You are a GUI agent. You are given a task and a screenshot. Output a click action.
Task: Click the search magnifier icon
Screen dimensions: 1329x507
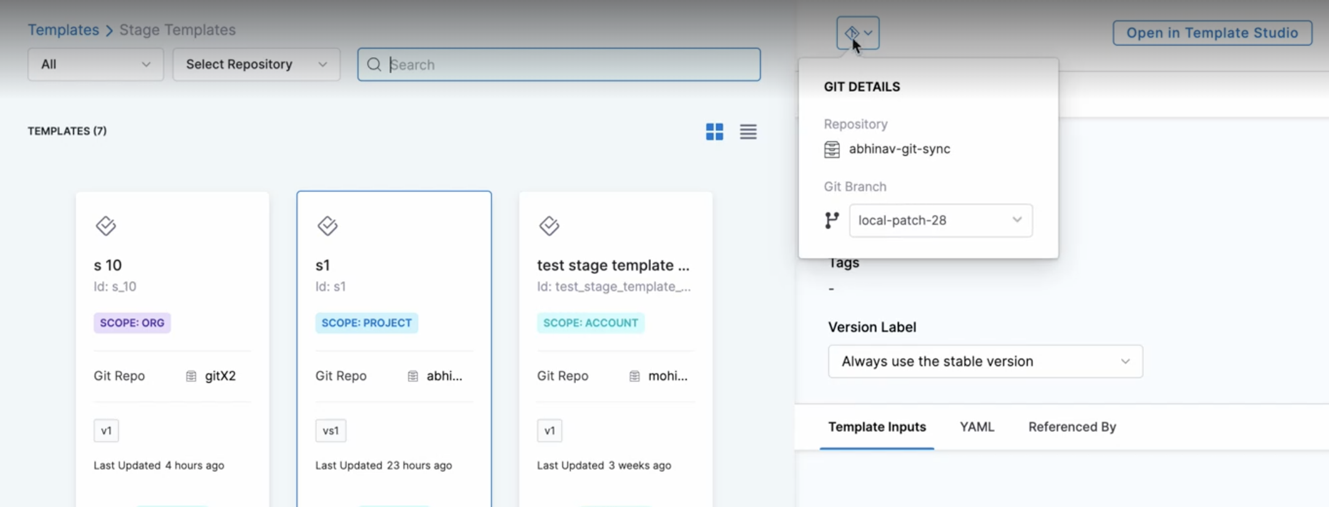point(374,65)
